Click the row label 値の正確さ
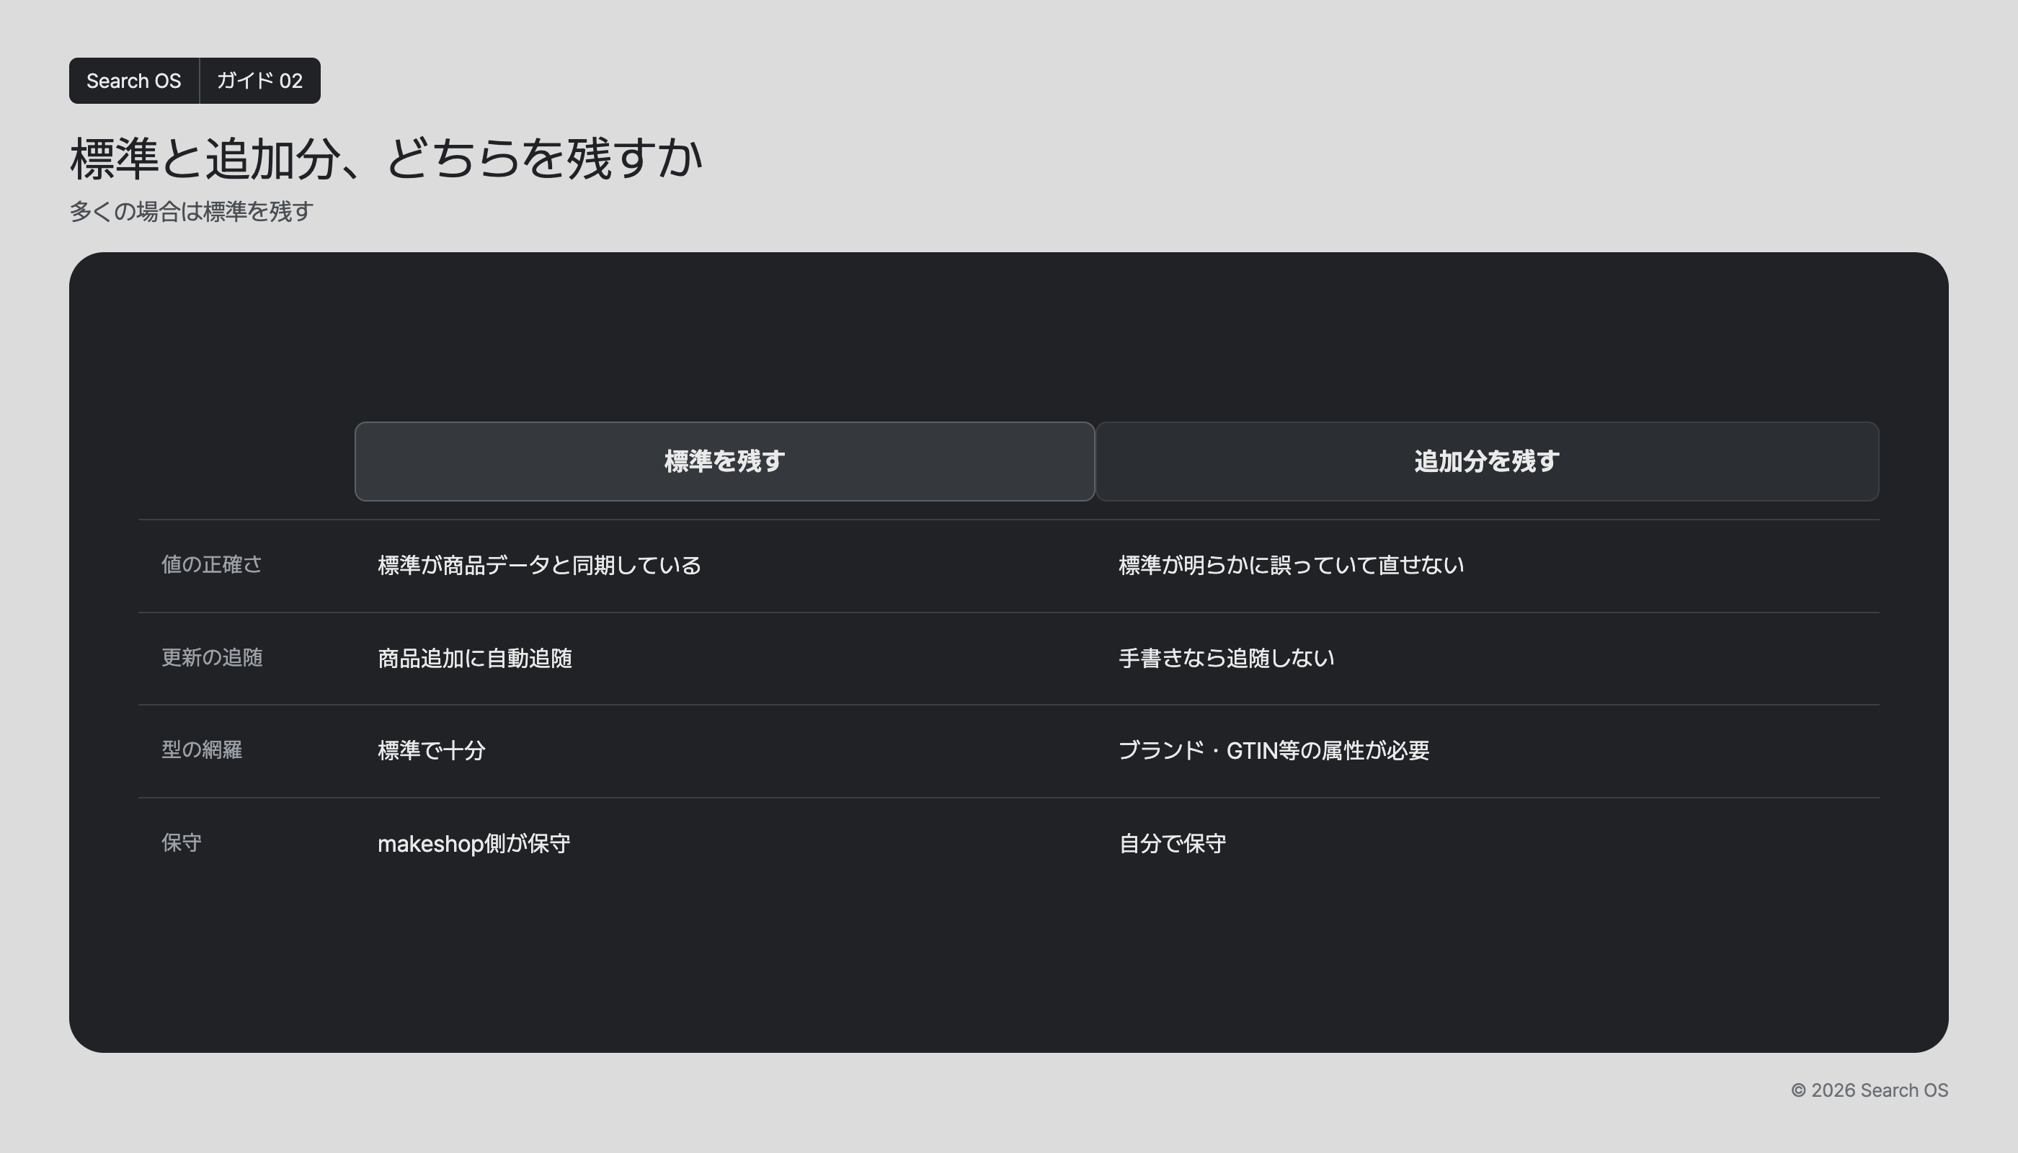2018x1153 pixels. coord(211,565)
